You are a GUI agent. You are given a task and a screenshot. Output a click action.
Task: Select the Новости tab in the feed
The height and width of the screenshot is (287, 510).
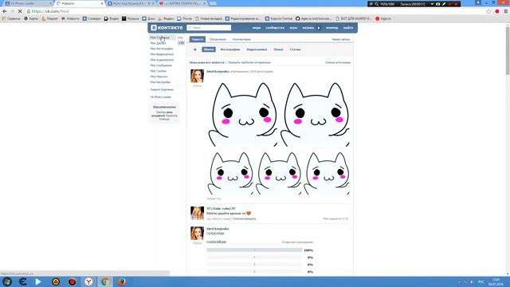click(198, 39)
